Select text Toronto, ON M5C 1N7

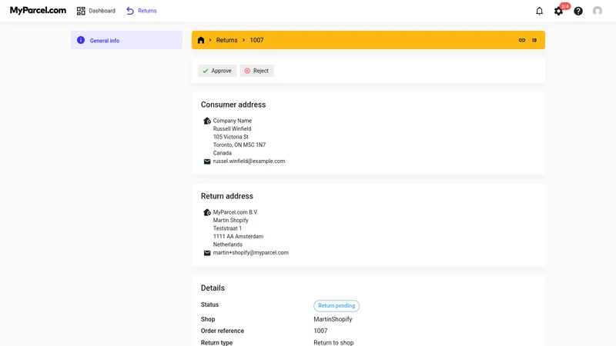pos(239,145)
